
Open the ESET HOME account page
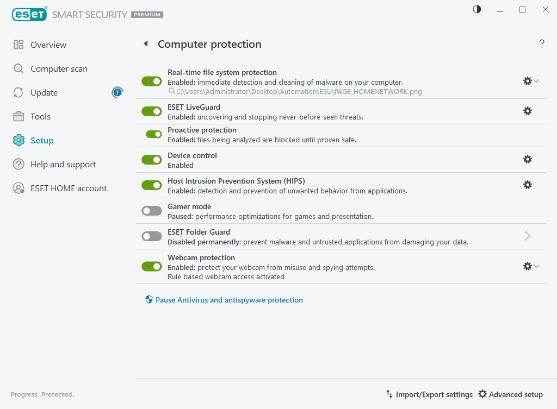(x=67, y=188)
